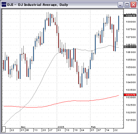Click the 104000 price axis label
This screenshot has height=134, width=138.
[x=131, y=82]
